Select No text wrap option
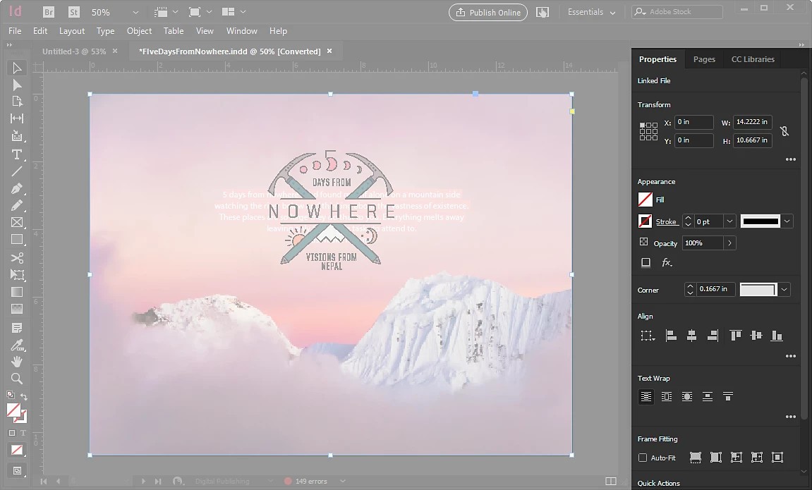 (646, 396)
